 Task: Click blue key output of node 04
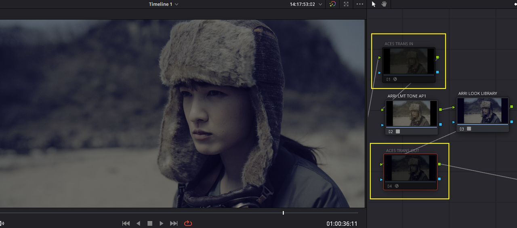(439, 179)
